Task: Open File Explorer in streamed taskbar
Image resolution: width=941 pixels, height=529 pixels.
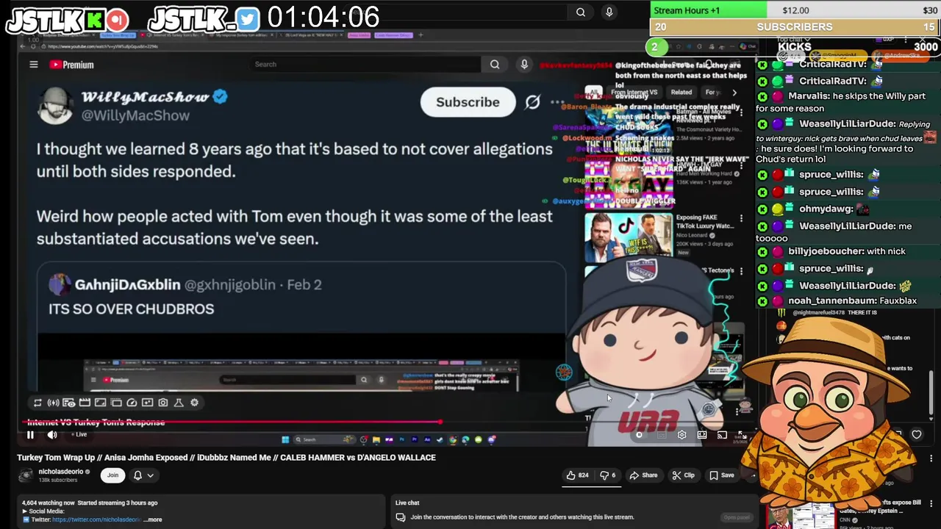Action: click(376, 439)
